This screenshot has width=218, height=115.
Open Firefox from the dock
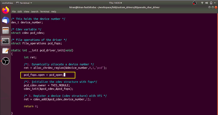tap(5, 10)
